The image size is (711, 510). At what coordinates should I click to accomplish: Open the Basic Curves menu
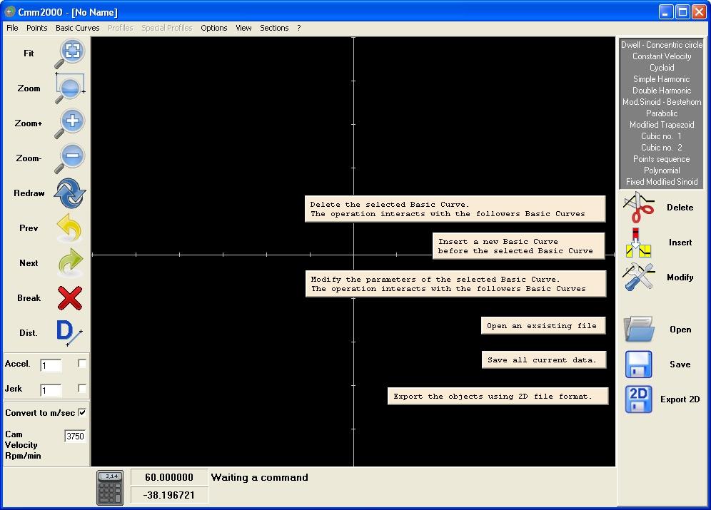pos(78,28)
